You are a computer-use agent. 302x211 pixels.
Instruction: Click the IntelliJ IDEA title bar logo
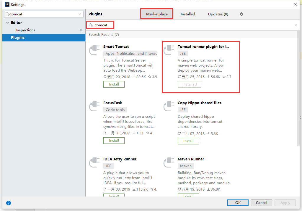[x=6, y=4]
